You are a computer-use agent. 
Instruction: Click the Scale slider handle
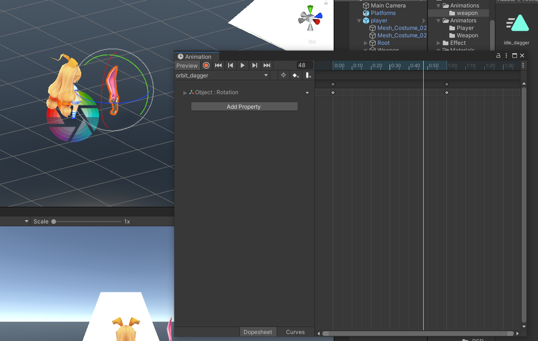54,222
